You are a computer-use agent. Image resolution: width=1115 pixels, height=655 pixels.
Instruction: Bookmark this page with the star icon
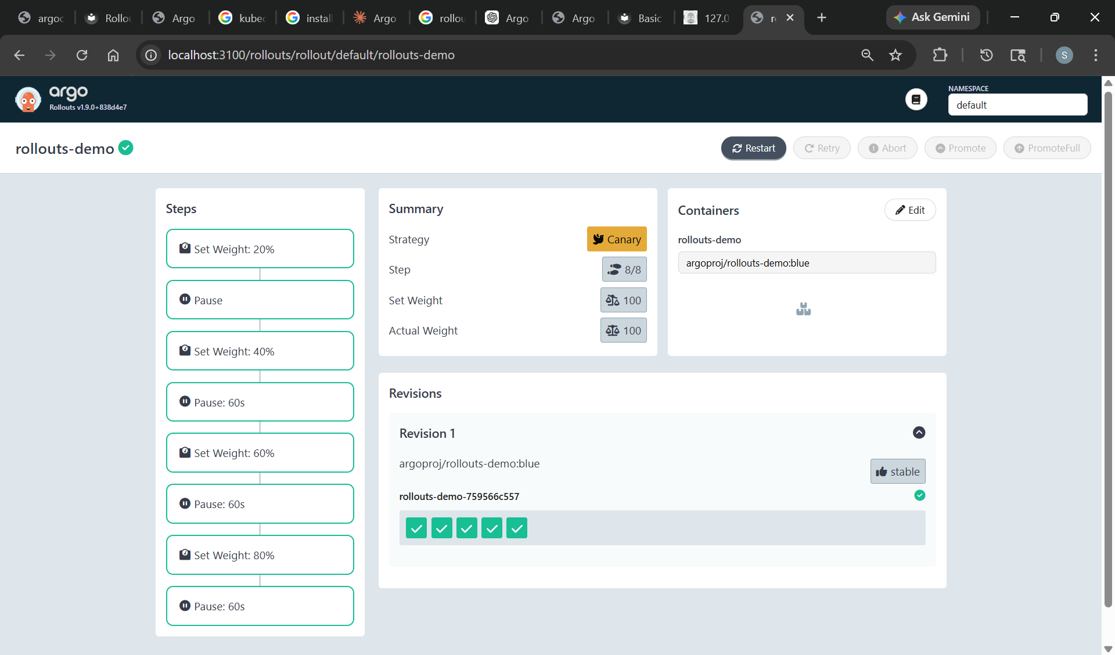point(895,55)
